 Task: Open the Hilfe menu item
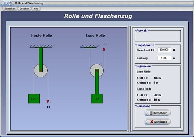click(36, 9)
